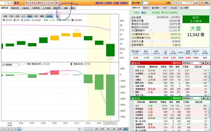Open the 個股資訊 link
Screen dimensions: 211x132
click(x=99, y=3)
